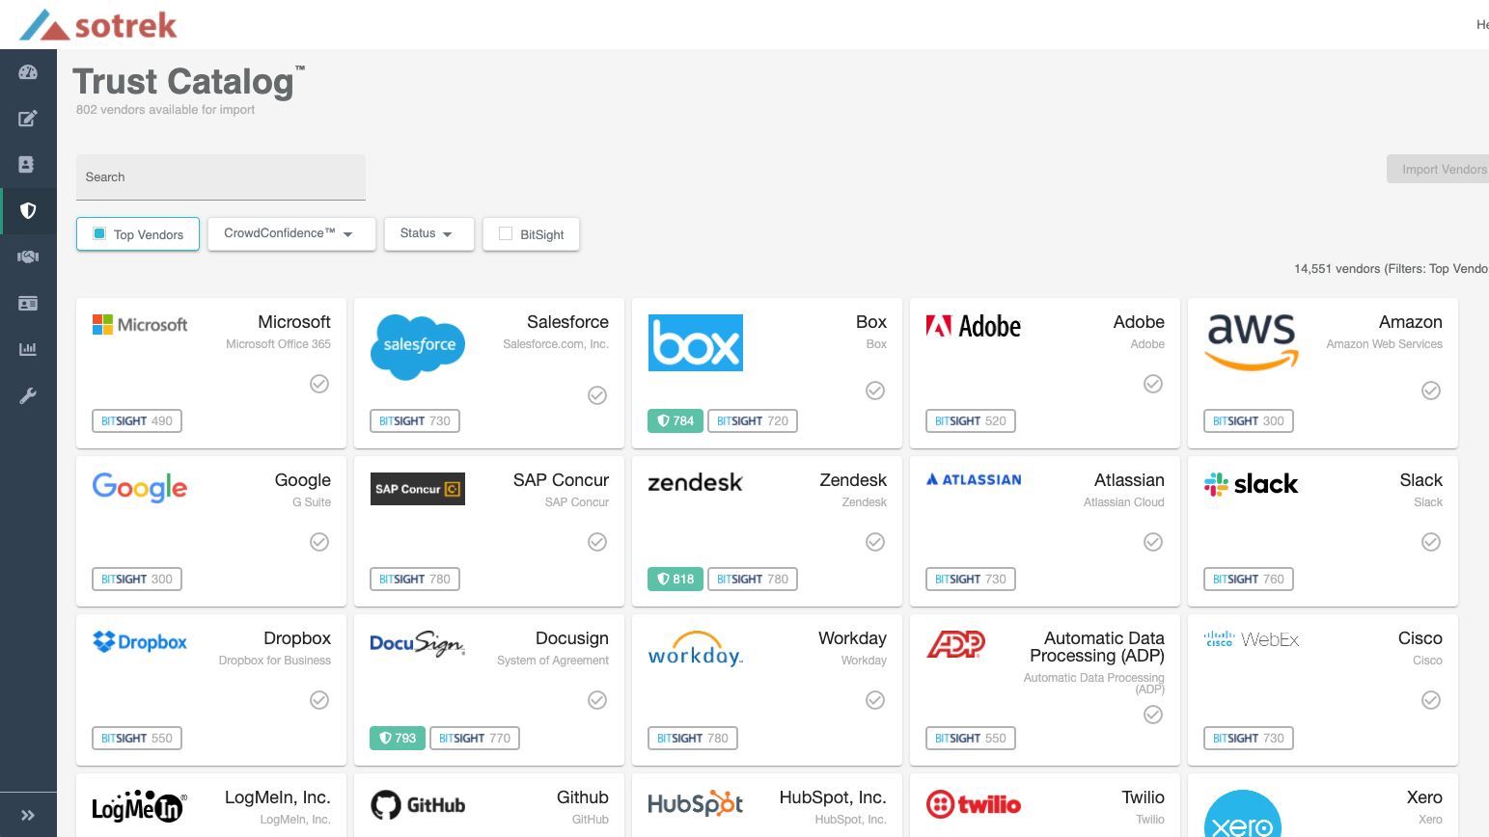Screen dimensions: 1489x837
Task: Click the Zendesk 818 green score badge
Action: pos(676,580)
